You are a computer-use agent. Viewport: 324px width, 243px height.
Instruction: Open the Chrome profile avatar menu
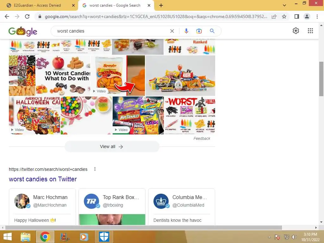point(307,16)
